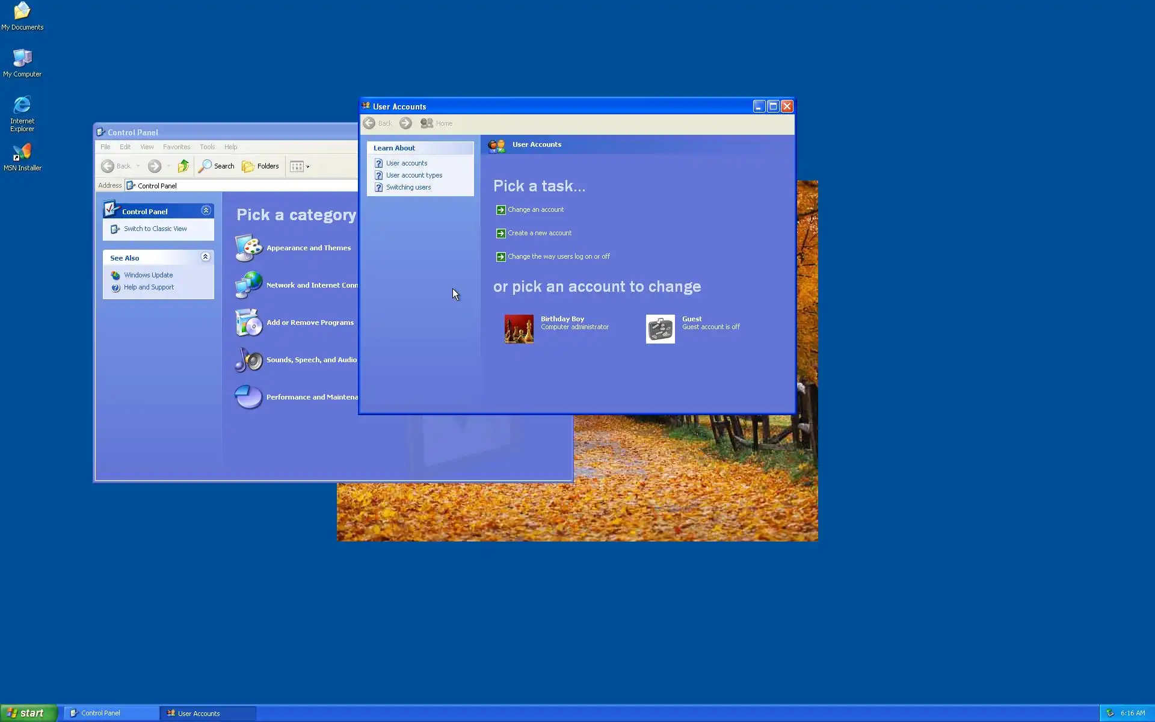
Task: Open Appearance and Themes category icon
Action: pyautogui.click(x=248, y=248)
